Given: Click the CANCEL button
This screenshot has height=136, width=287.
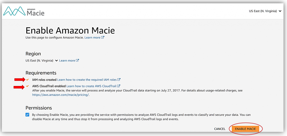Looking at the screenshot, I should [220, 129].
